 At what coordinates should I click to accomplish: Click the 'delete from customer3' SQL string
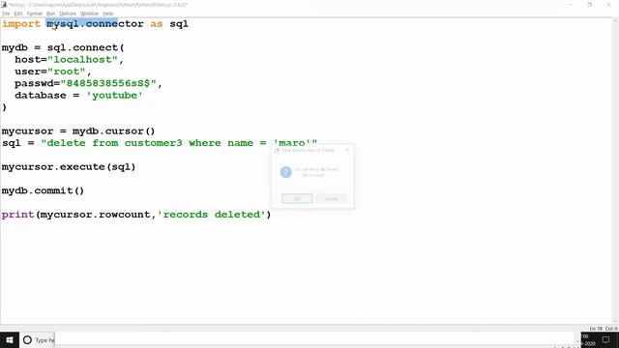click(x=179, y=143)
